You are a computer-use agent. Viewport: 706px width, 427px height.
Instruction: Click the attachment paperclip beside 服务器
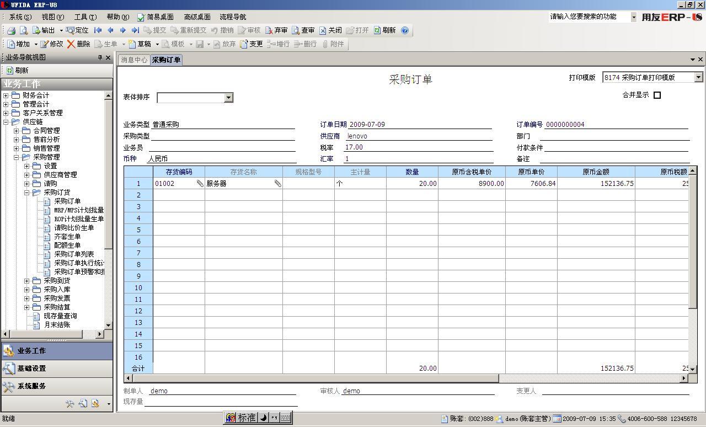click(x=278, y=183)
